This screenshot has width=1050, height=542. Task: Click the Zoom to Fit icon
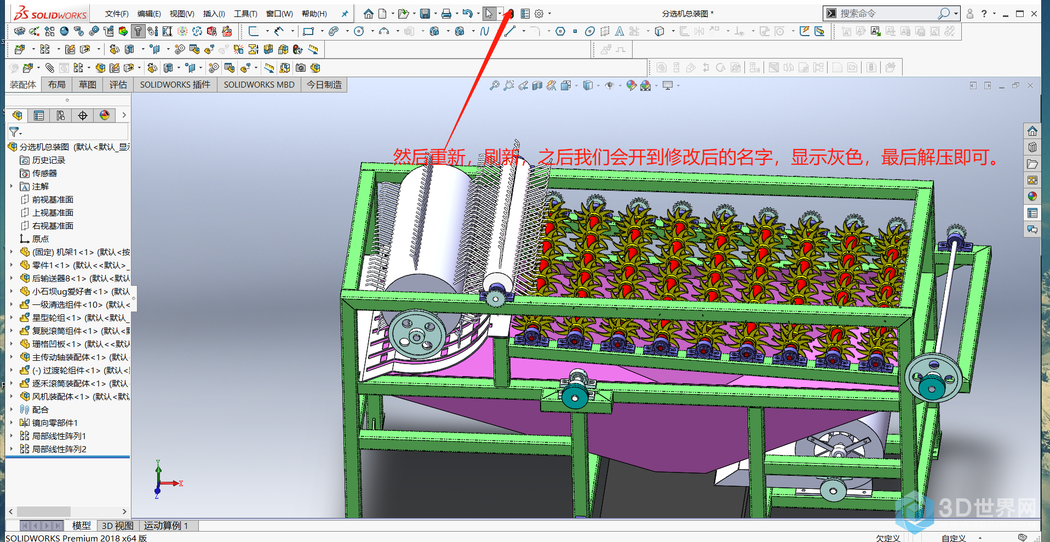point(495,85)
